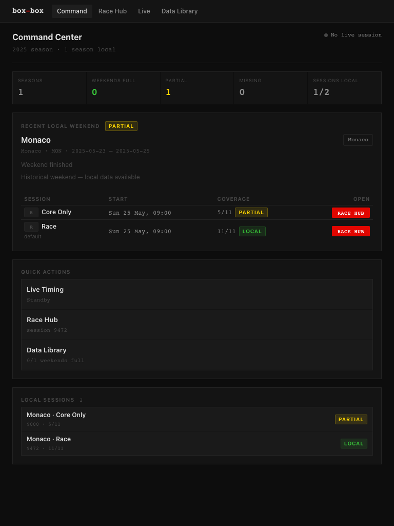Select the Race session name in table
The image size is (394, 526).
click(x=49, y=227)
